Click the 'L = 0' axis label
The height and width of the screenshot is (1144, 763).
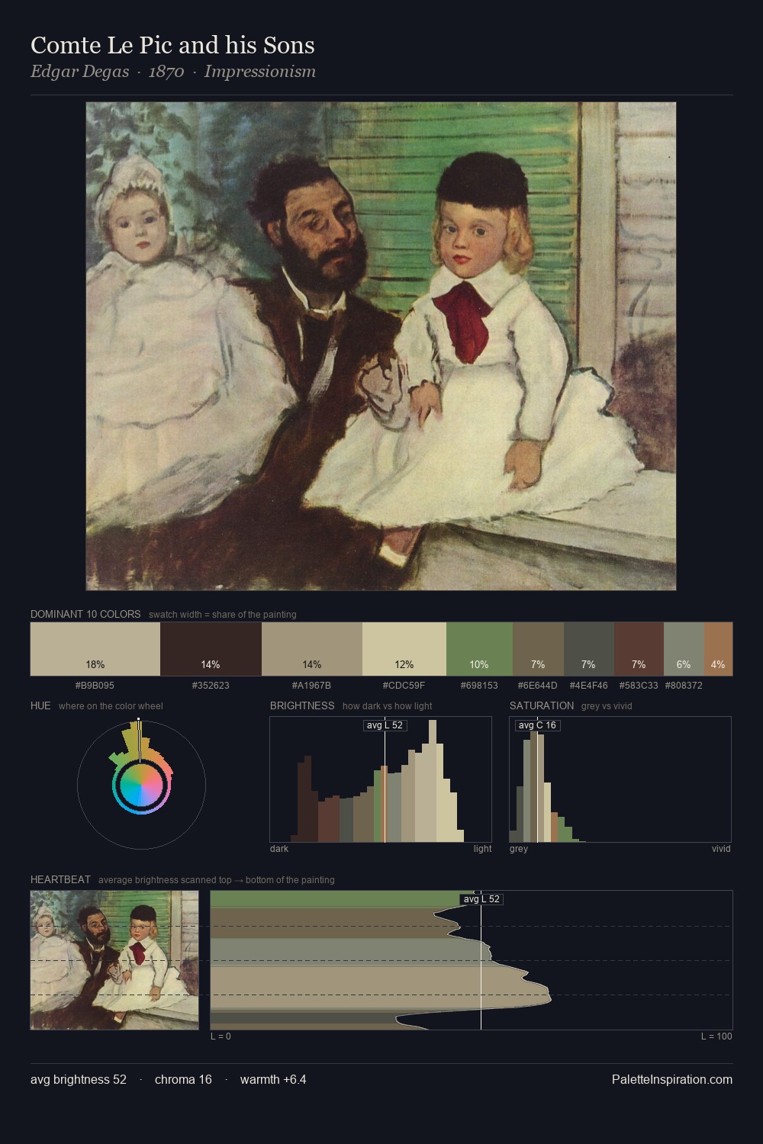(221, 1036)
